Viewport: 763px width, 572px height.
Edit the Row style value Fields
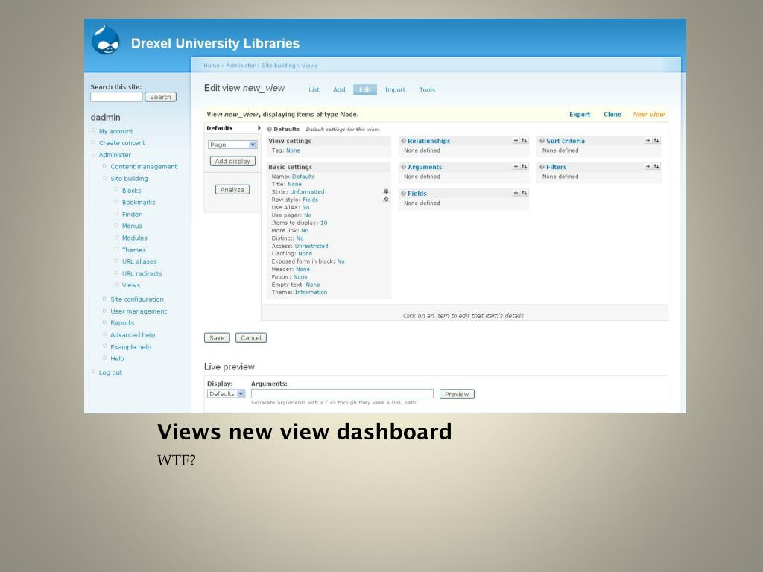click(x=311, y=200)
